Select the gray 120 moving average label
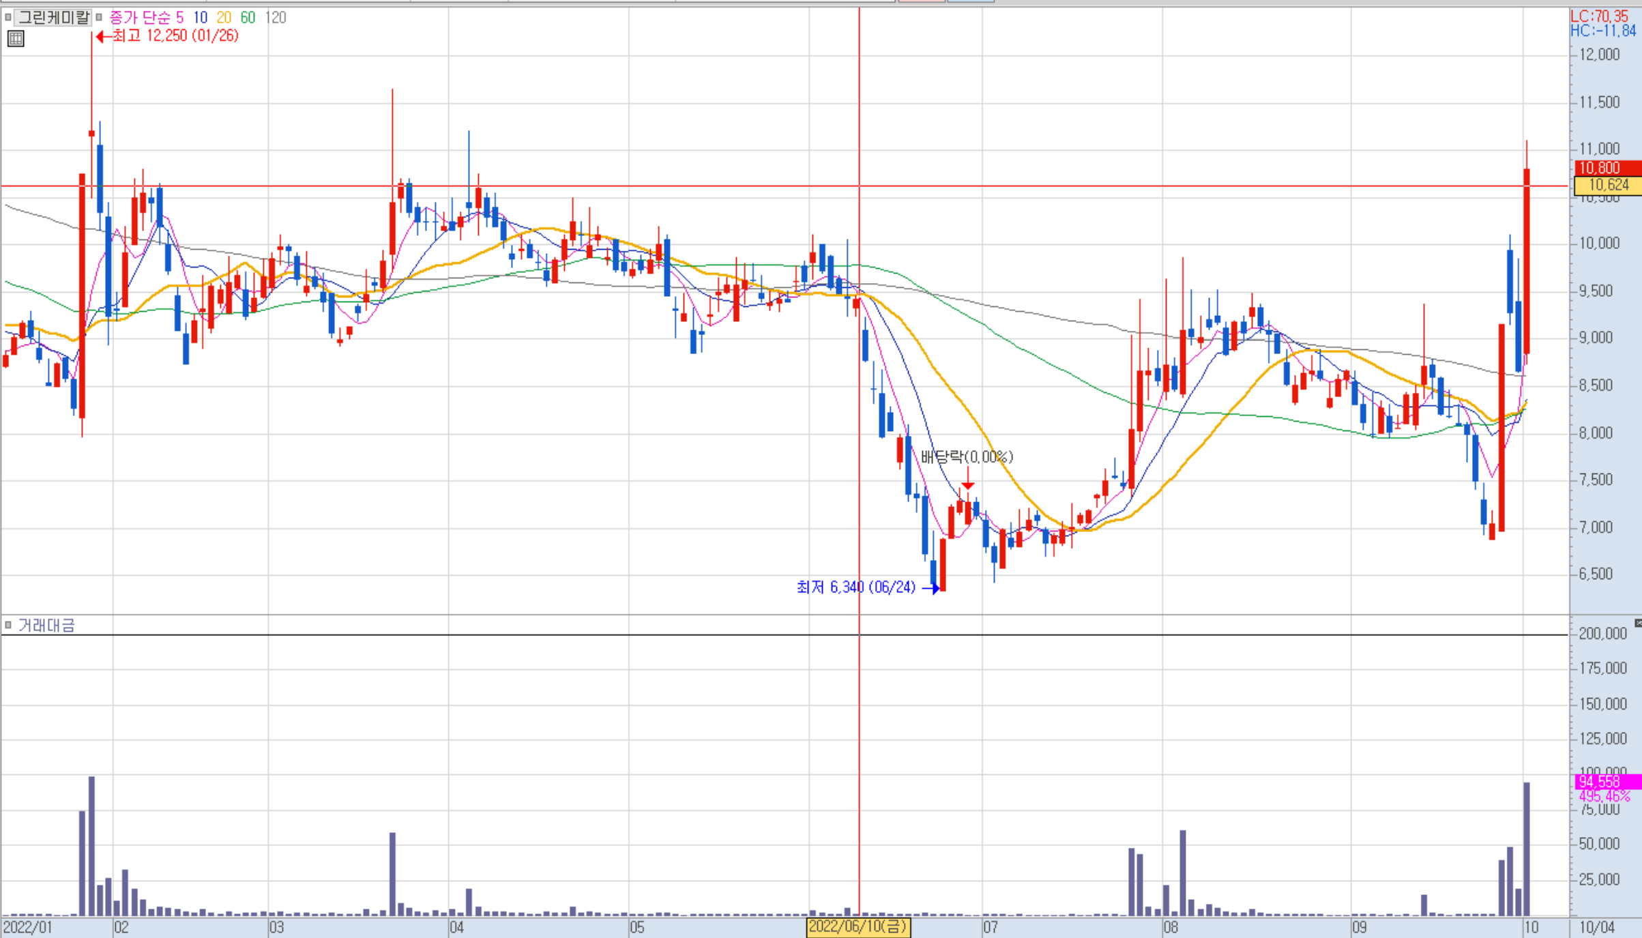Screen dimensions: 1642x938 [276, 18]
